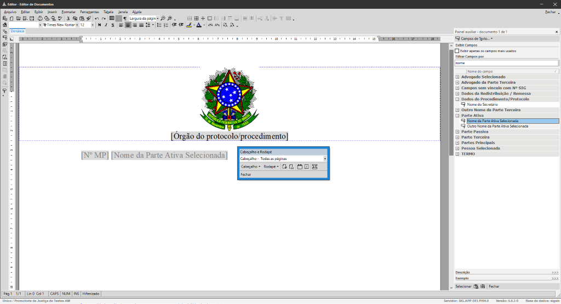
Task: Click the highlight color marker swatch
Action: pos(189,25)
